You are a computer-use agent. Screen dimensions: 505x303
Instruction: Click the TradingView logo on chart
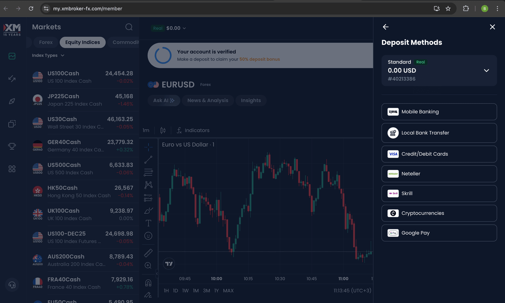pos(169,264)
